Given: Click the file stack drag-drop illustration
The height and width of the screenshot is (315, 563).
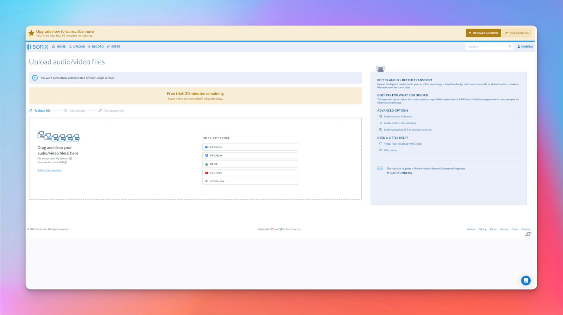Looking at the screenshot, I should [x=58, y=136].
